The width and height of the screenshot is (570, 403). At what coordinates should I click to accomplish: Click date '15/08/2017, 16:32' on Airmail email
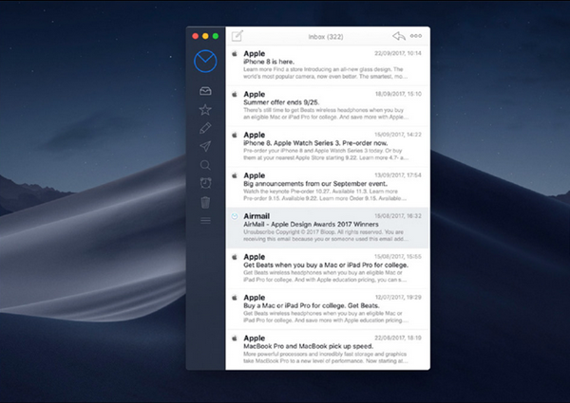pos(398,216)
